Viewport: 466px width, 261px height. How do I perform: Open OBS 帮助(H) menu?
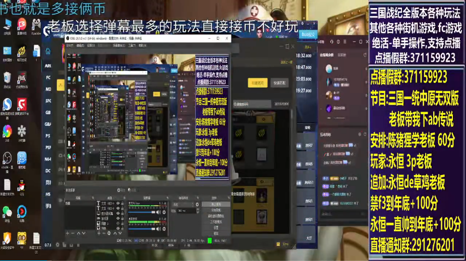142,46
